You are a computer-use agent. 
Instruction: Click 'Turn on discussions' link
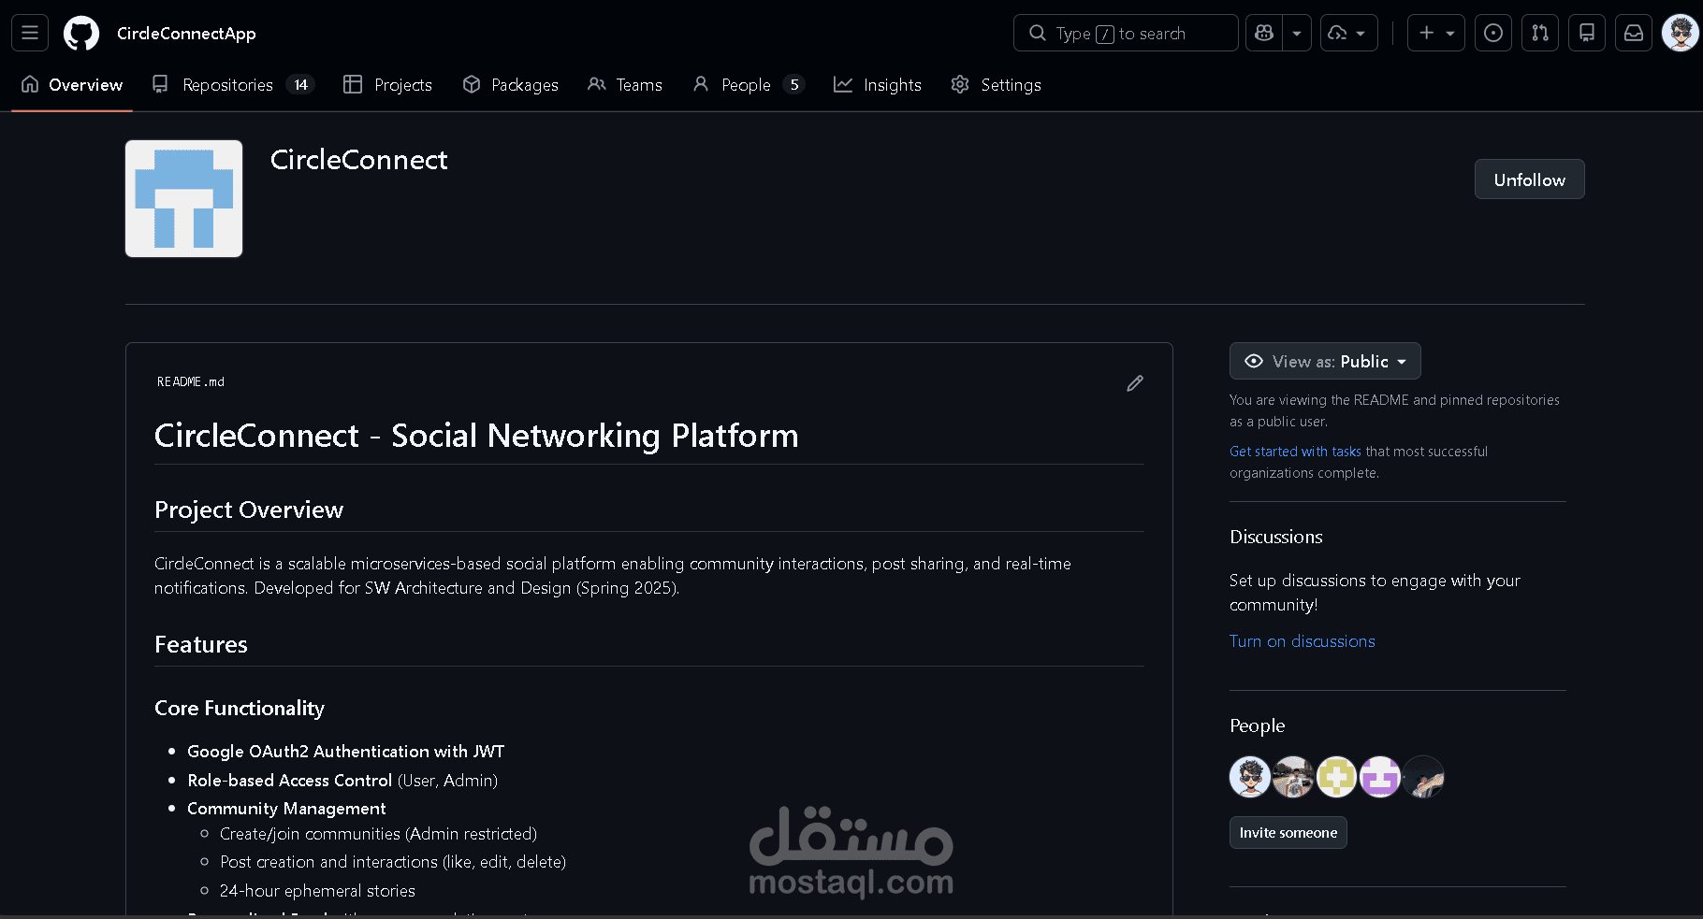[1303, 641]
